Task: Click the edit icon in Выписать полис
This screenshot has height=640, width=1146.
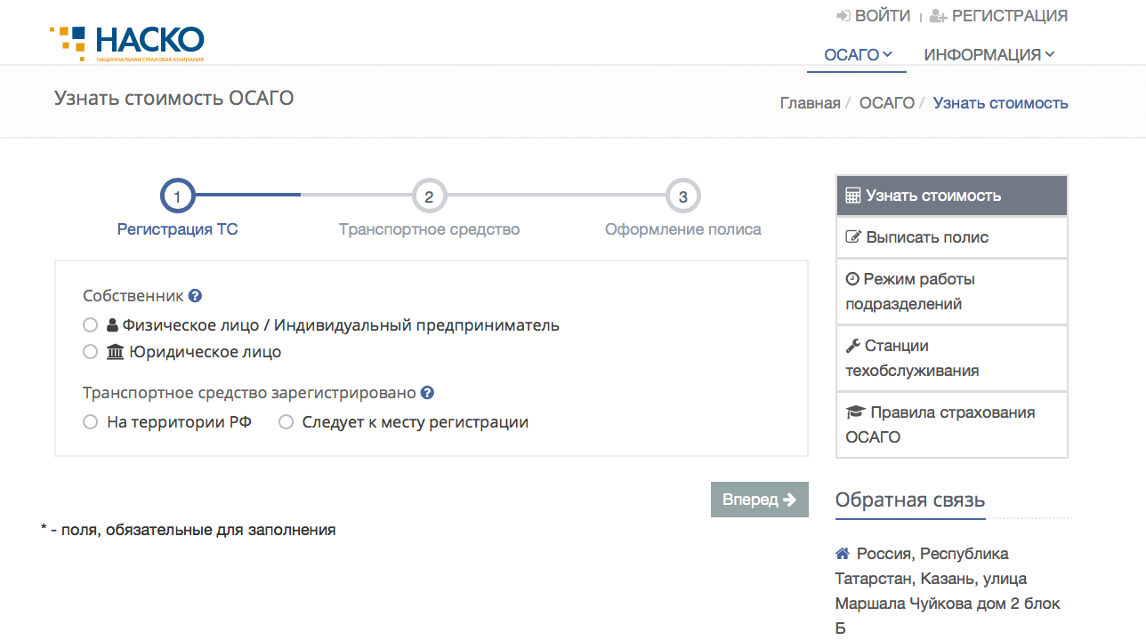Action: pyautogui.click(x=853, y=237)
